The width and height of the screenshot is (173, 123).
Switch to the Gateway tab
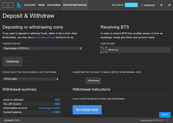(12, 61)
